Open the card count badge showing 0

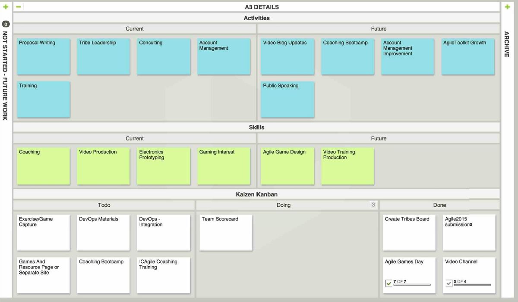coord(5,24)
